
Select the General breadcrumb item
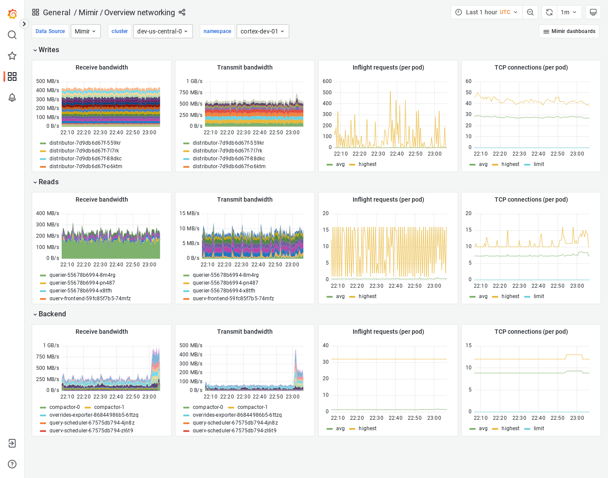point(57,12)
